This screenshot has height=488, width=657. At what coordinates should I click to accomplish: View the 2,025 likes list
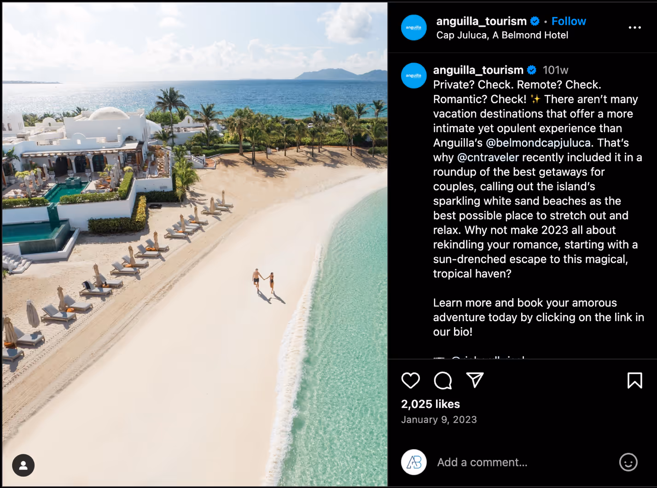(430, 404)
